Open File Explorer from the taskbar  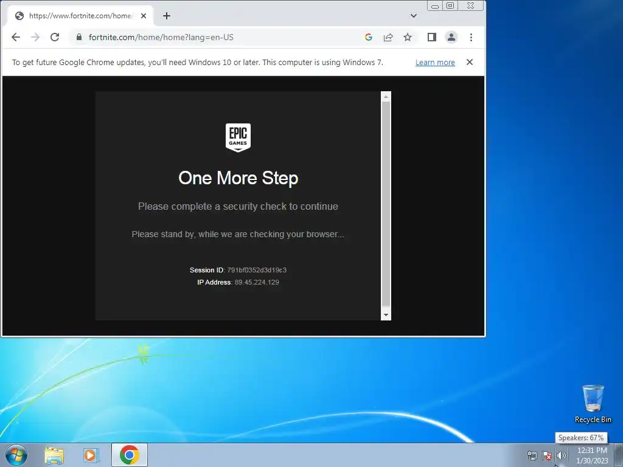pyautogui.click(x=54, y=455)
